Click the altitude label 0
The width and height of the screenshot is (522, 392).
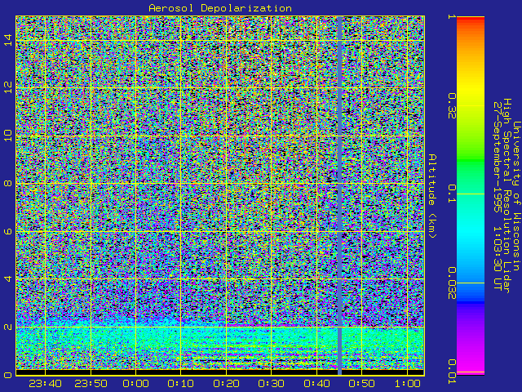pyautogui.click(x=8, y=375)
